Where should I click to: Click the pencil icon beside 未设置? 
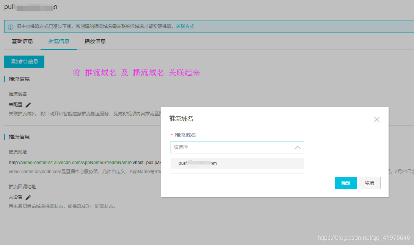(x=28, y=197)
